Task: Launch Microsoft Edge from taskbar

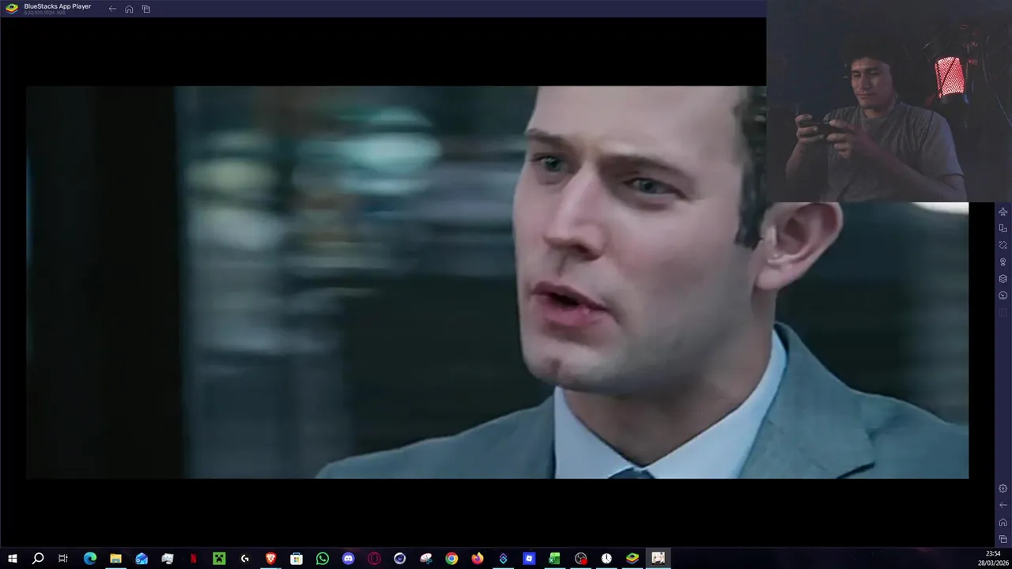Action: point(89,558)
